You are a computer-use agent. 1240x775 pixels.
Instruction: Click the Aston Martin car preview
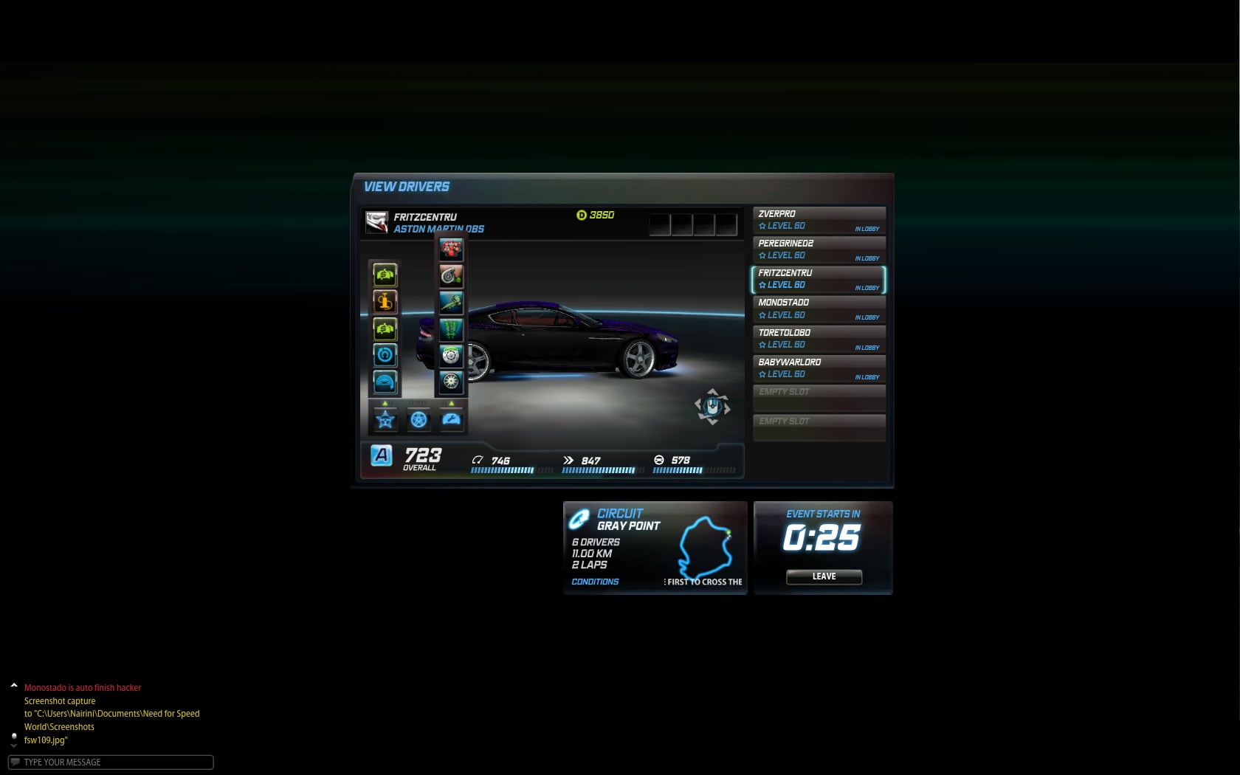[546, 341]
